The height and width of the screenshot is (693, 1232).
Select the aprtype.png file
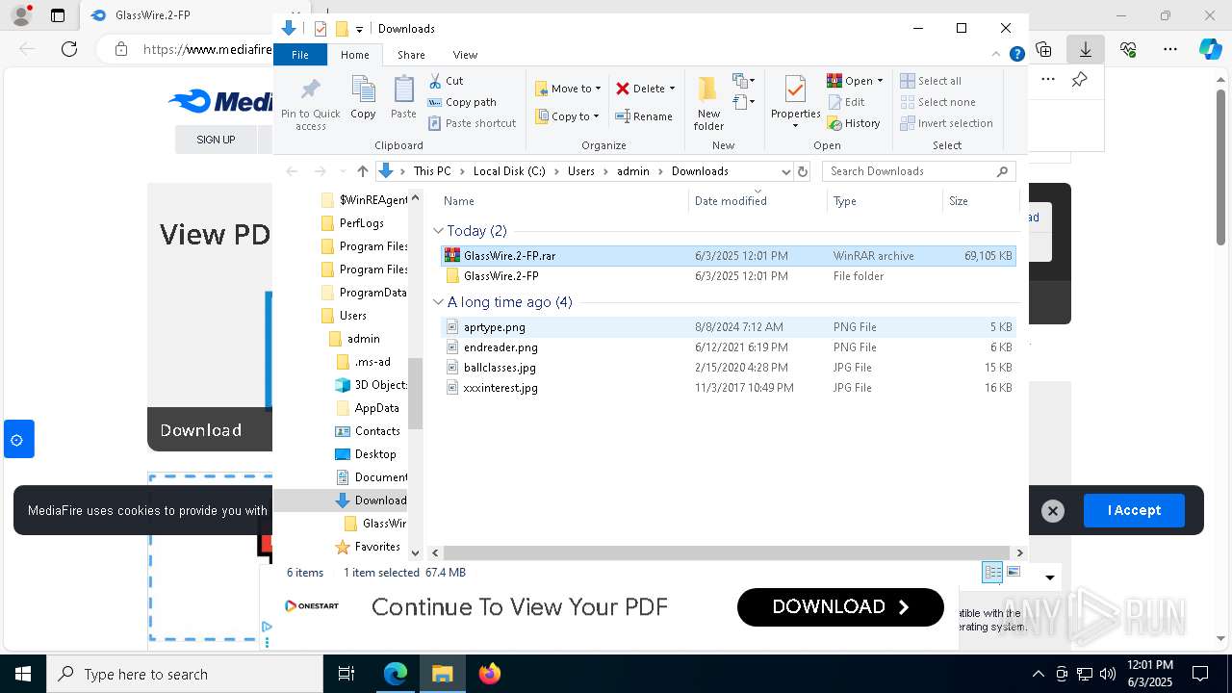[x=729, y=327]
